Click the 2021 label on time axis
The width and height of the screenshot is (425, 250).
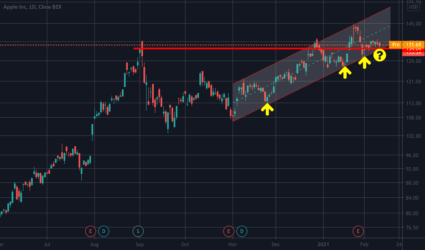[323, 245]
